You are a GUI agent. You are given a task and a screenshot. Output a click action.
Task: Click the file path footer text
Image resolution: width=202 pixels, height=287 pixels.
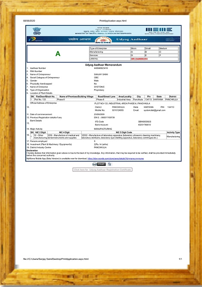tap(56, 259)
